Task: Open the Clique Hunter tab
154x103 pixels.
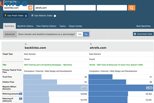Action: [x=75, y=26]
